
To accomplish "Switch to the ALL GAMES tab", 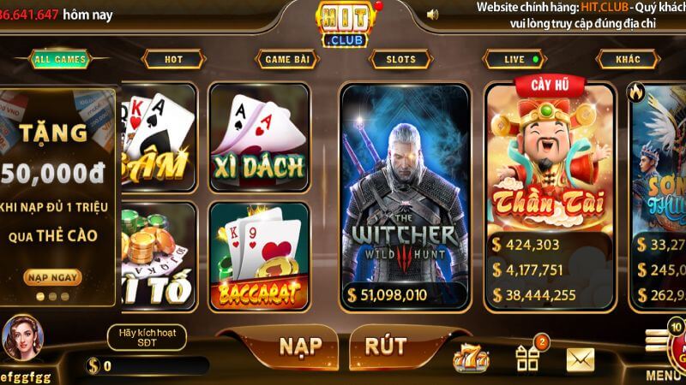I will 60,59.
